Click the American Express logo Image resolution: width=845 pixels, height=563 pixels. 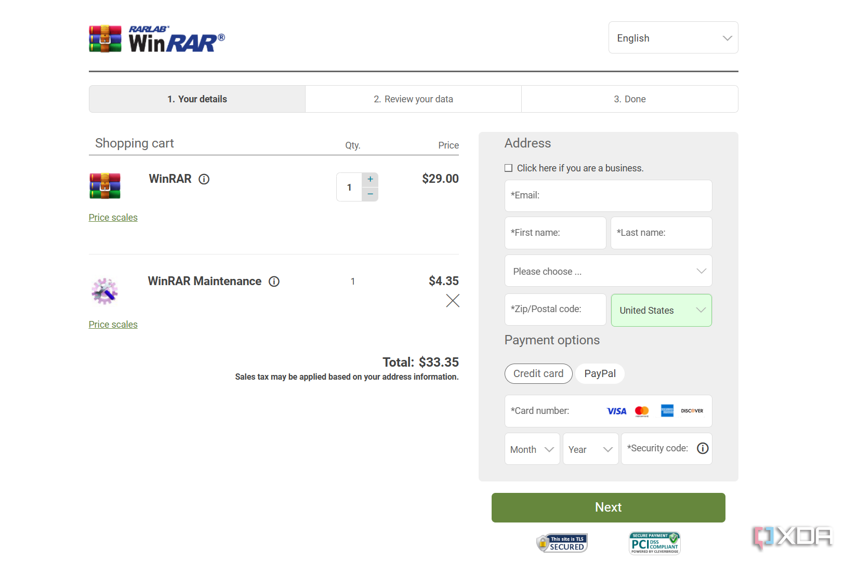point(667,411)
